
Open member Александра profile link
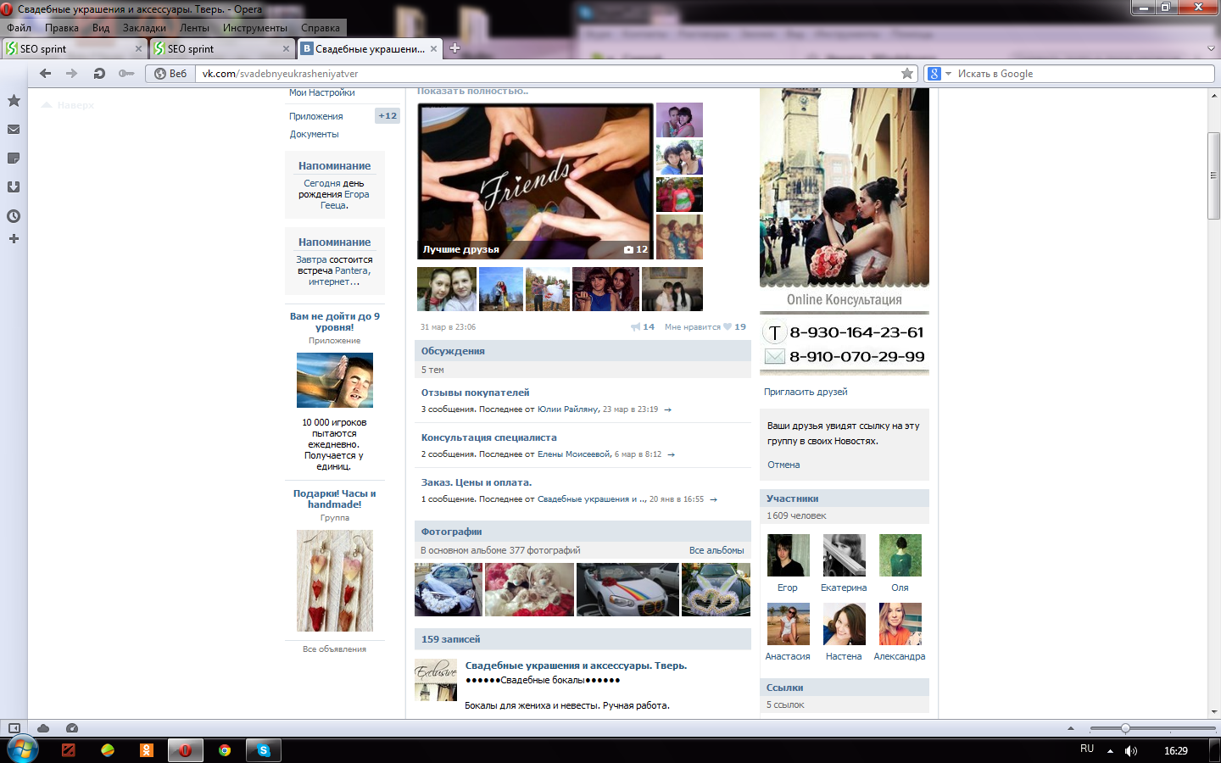900,657
